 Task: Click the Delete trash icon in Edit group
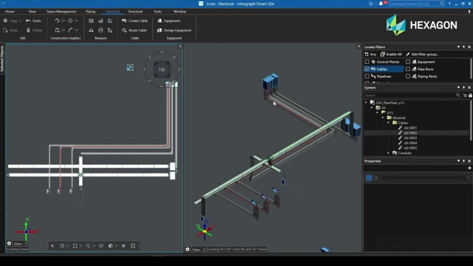point(28,30)
